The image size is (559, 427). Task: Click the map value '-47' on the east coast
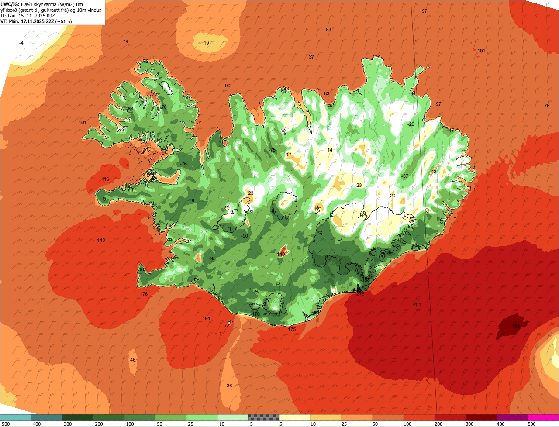point(451,130)
